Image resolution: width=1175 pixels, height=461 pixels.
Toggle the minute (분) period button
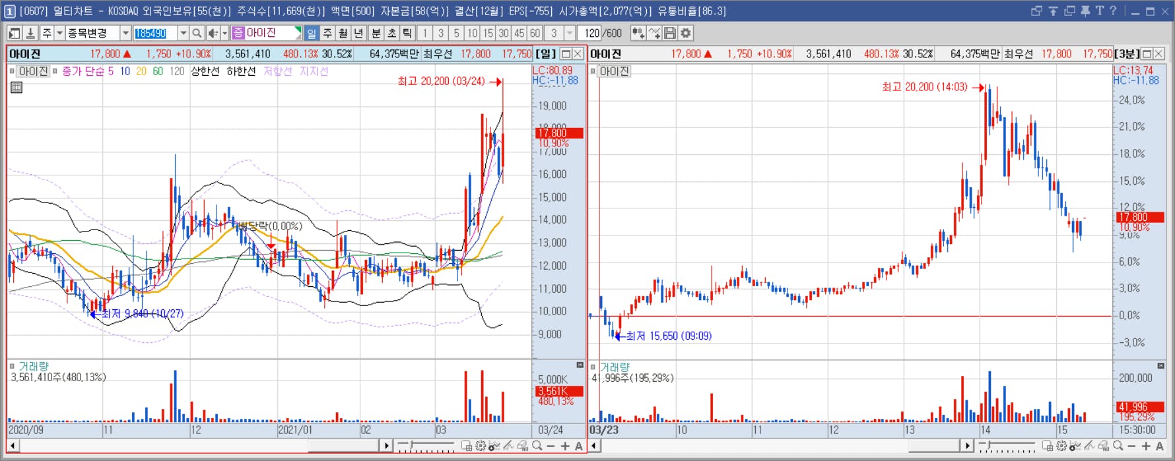pos(376,33)
